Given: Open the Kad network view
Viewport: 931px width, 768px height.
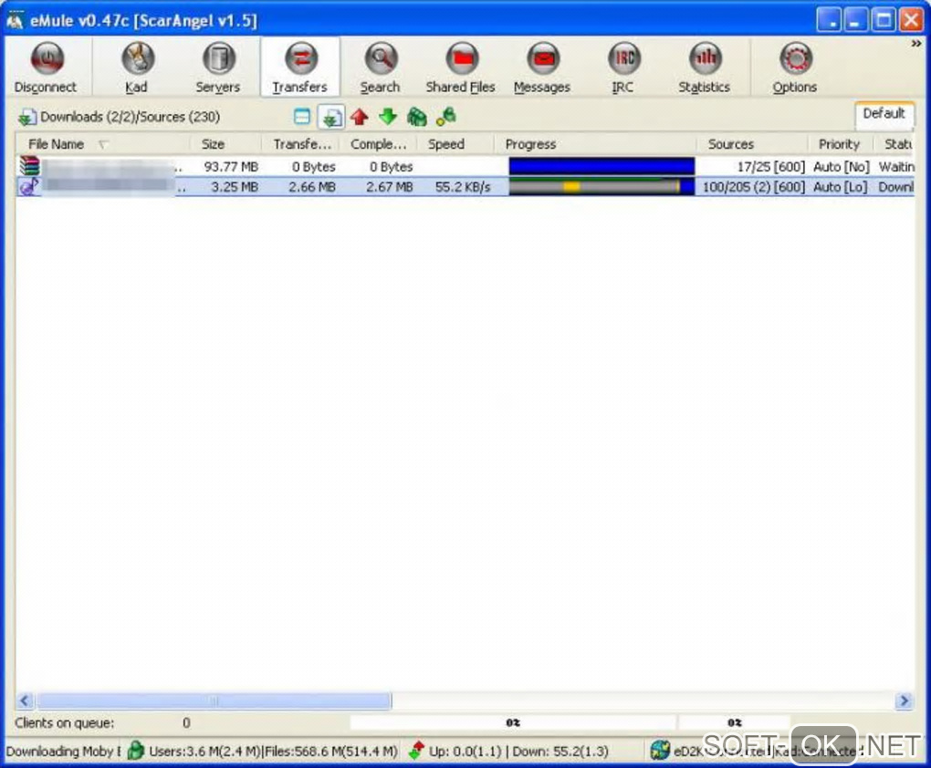Looking at the screenshot, I should pyautogui.click(x=137, y=67).
